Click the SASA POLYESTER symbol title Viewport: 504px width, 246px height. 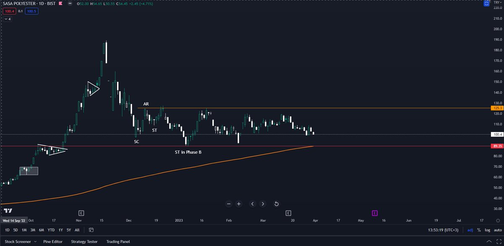click(x=28, y=4)
